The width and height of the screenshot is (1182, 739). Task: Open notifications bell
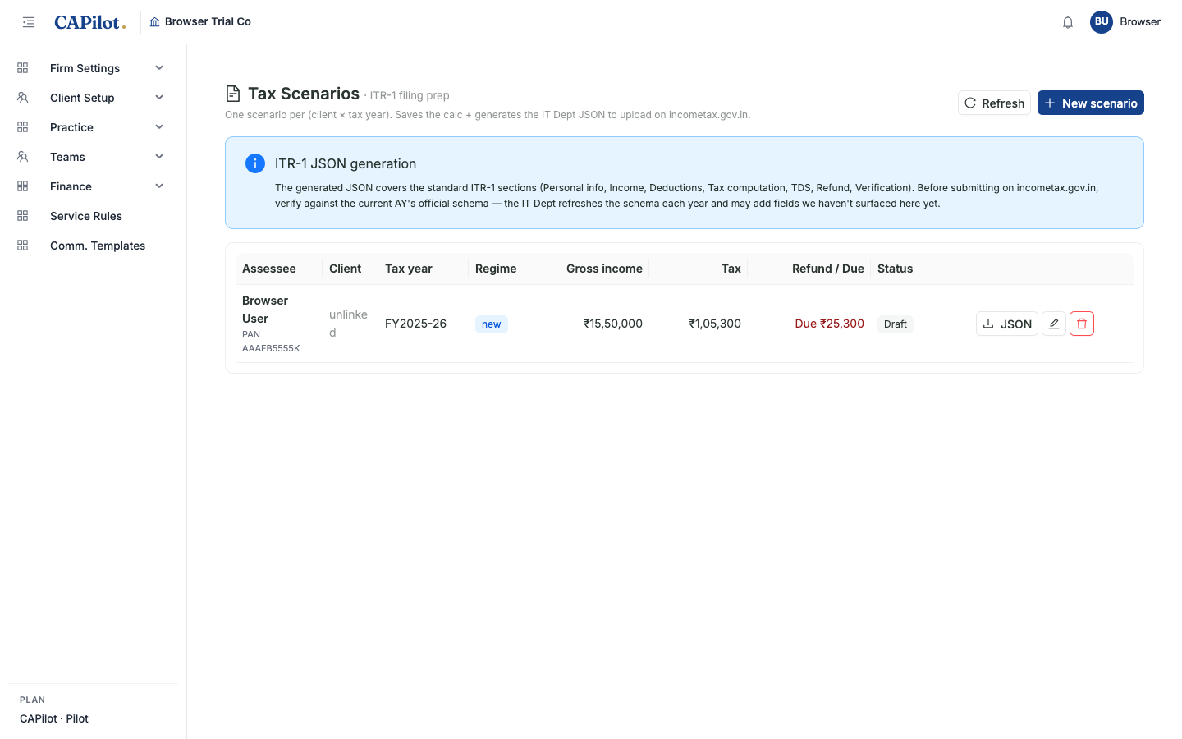[1068, 22]
